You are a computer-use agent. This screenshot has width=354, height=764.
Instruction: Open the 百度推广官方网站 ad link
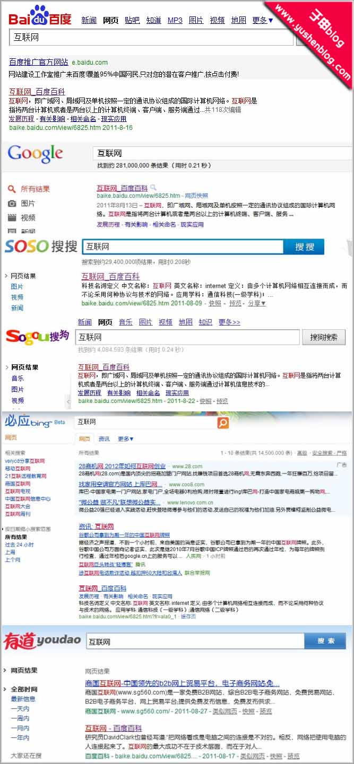click(x=39, y=62)
